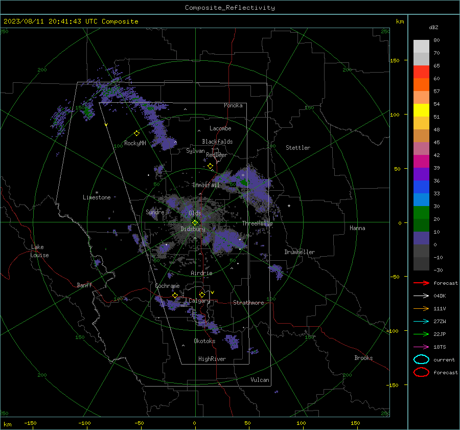Click the yellow diamond marker above Calgary
The height and width of the screenshot is (430, 460).
202,295
